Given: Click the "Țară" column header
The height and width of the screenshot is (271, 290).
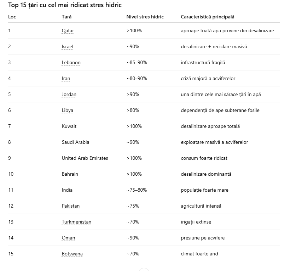Looking at the screenshot, I should pyautogui.click(x=66, y=17).
